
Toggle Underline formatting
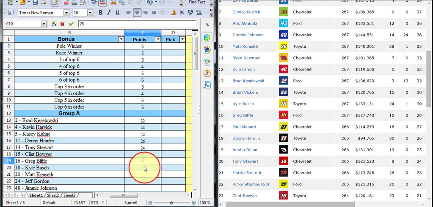(x=117, y=13)
